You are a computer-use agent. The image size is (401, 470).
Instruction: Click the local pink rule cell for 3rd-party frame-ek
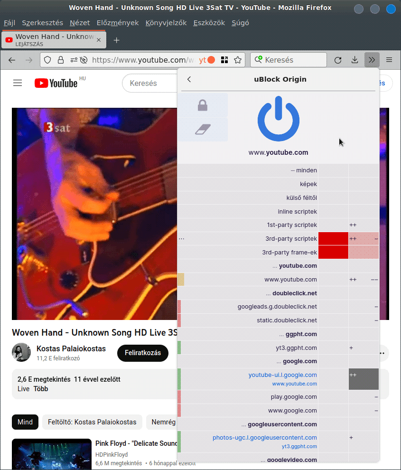tap(364, 253)
